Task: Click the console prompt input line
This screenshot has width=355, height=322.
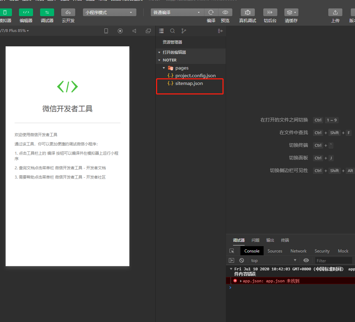Action: coord(290,288)
